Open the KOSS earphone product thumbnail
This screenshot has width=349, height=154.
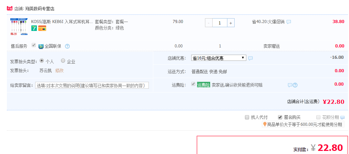click(x=19, y=27)
